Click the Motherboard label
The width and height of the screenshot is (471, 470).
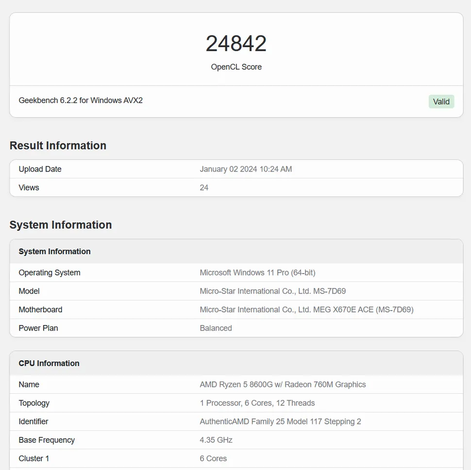coord(41,310)
